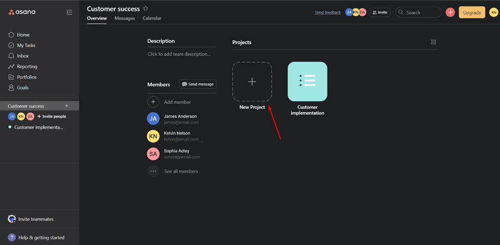Switch to Overview tab

click(97, 18)
